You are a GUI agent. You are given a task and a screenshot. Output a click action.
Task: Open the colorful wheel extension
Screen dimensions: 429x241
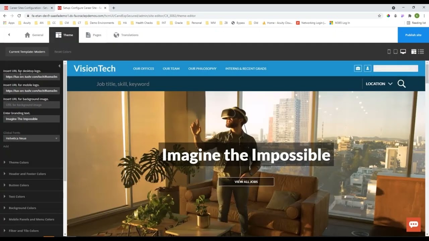pyautogui.click(x=388, y=16)
